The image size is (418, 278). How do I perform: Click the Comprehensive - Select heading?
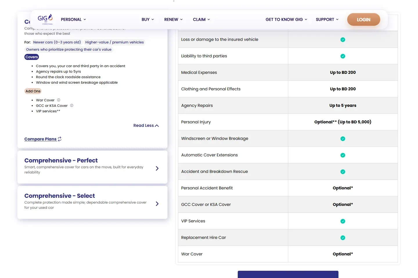[x=60, y=196]
